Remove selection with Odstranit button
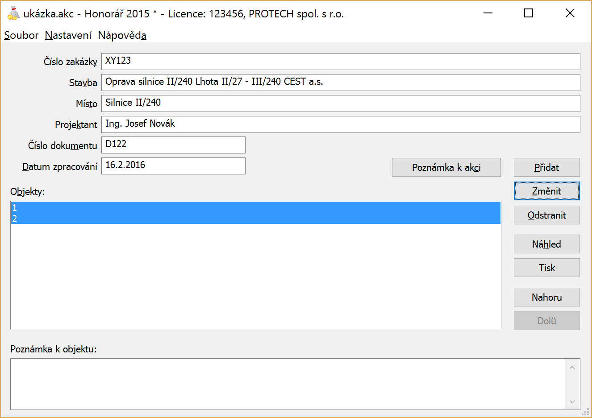The image size is (592, 418). point(546,215)
